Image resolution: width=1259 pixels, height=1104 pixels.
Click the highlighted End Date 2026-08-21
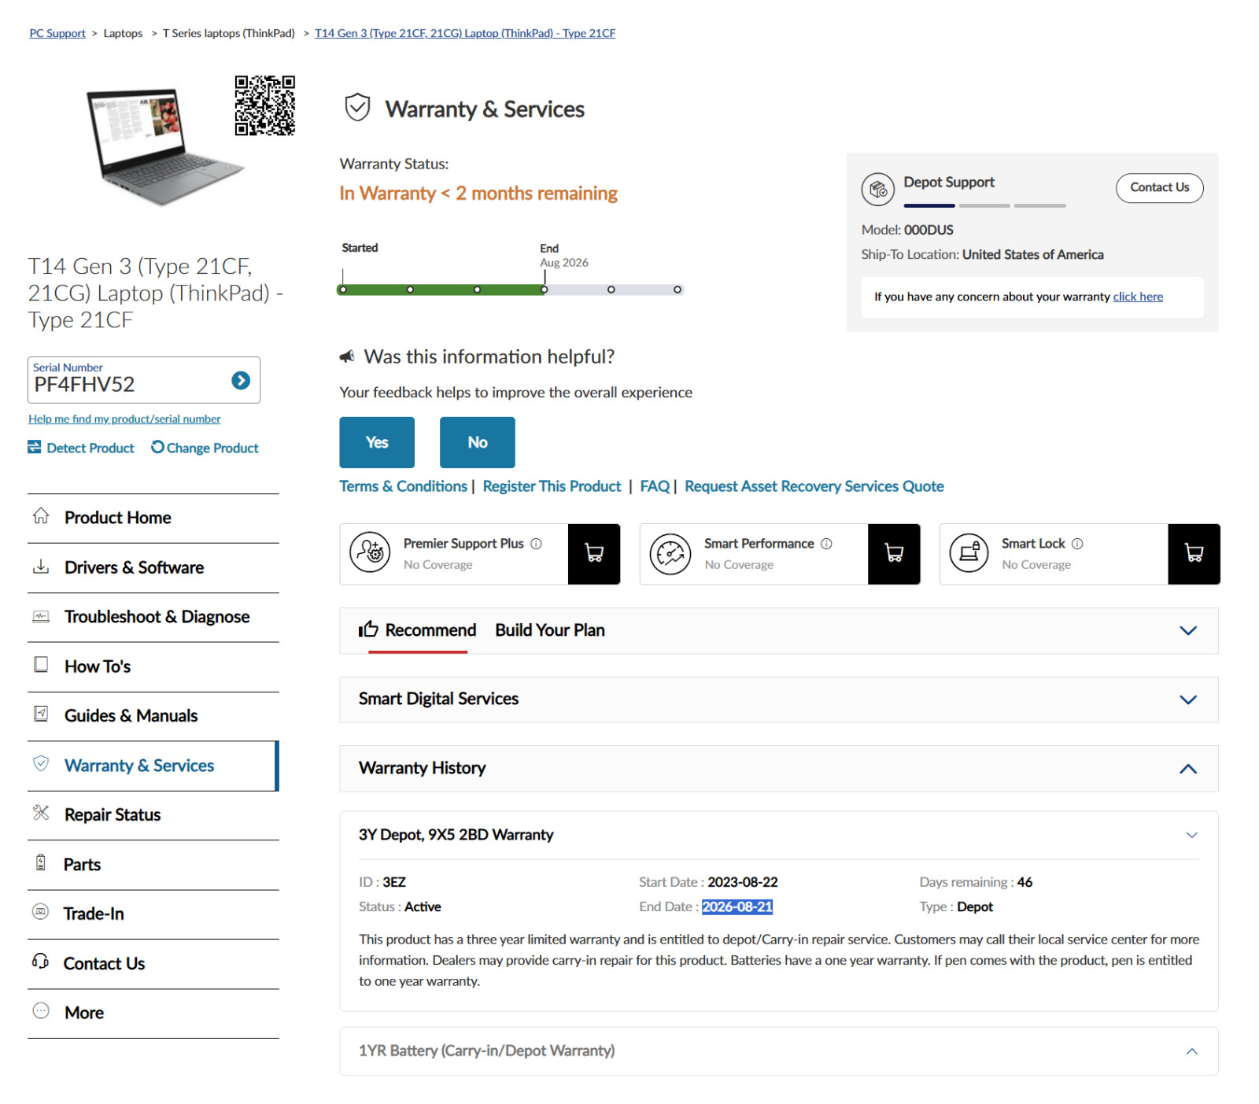[x=737, y=906]
